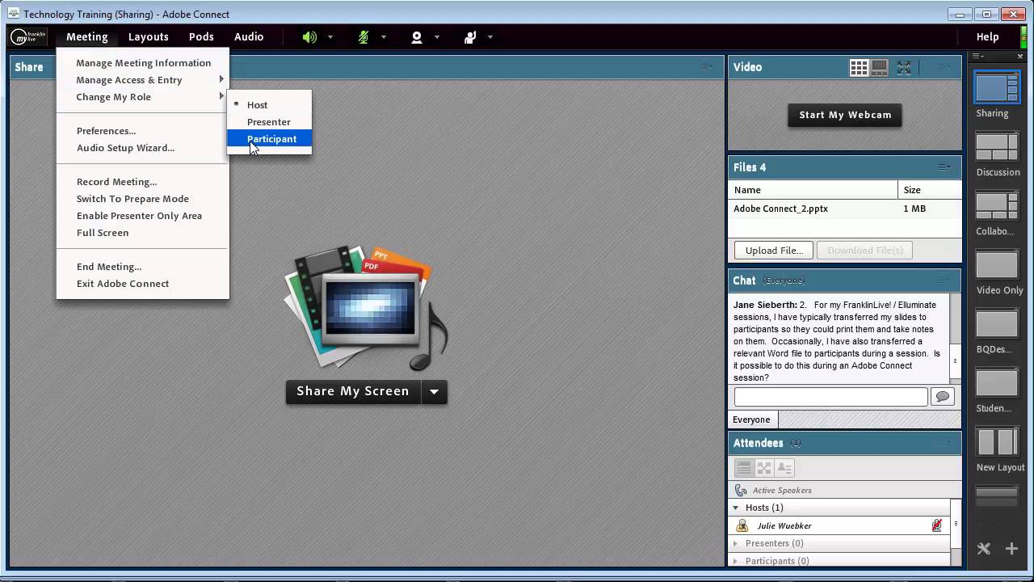Switch the Video pod to filmstrip view
The height and width of the screenshot is (582, 1034).
[x=880, y=68]
